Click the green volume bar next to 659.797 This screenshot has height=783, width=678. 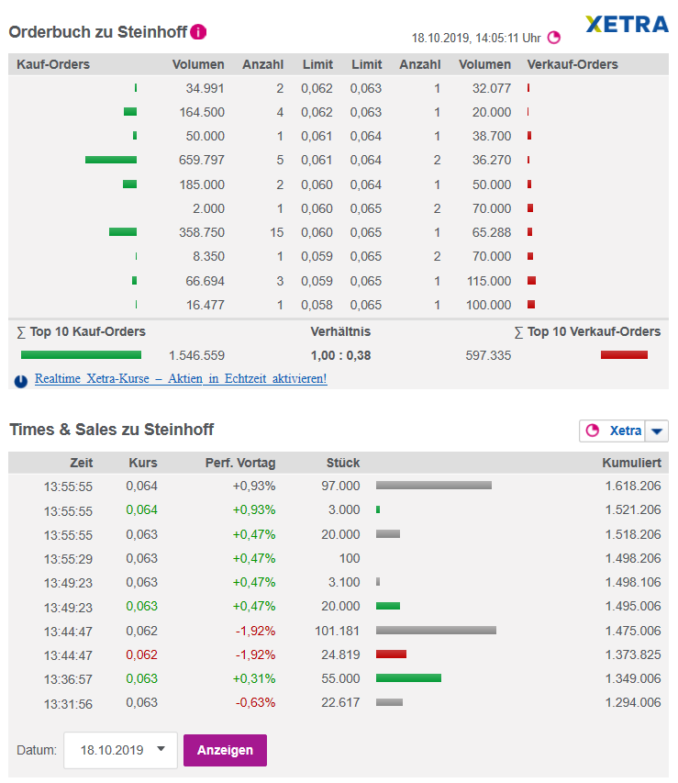pos(110,160)
